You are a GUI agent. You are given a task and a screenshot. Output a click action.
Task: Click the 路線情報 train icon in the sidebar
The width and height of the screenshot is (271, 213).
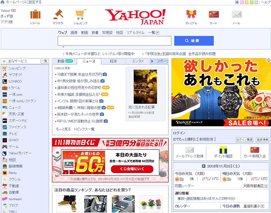pos(5,166)
